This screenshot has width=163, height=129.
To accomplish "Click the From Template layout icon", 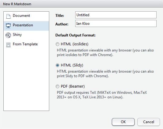I will tap(8, 45).
